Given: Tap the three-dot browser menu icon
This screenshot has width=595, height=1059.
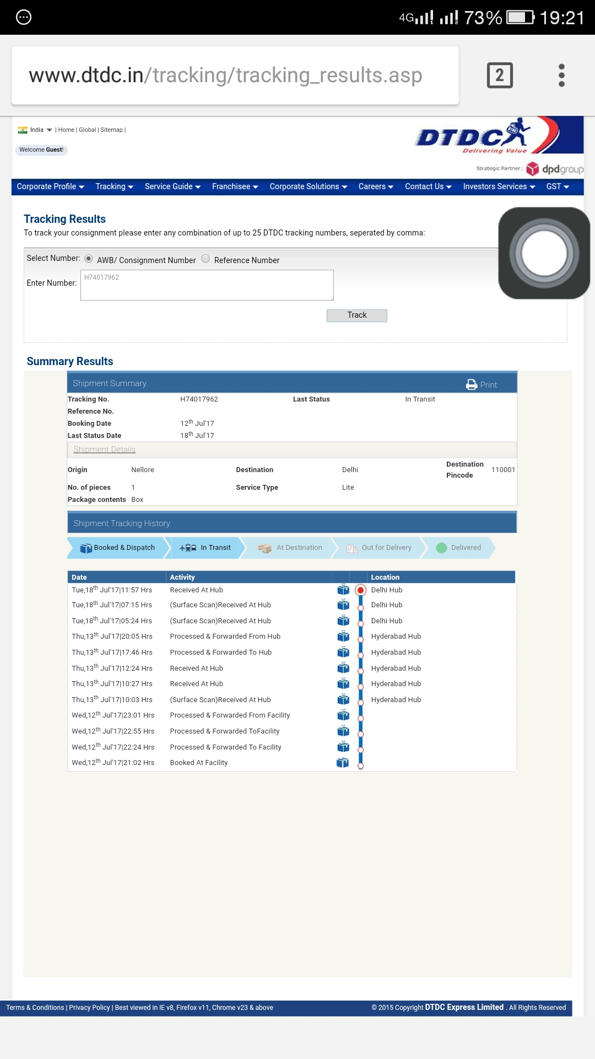Looking at the screenshot, I should 561,75.
